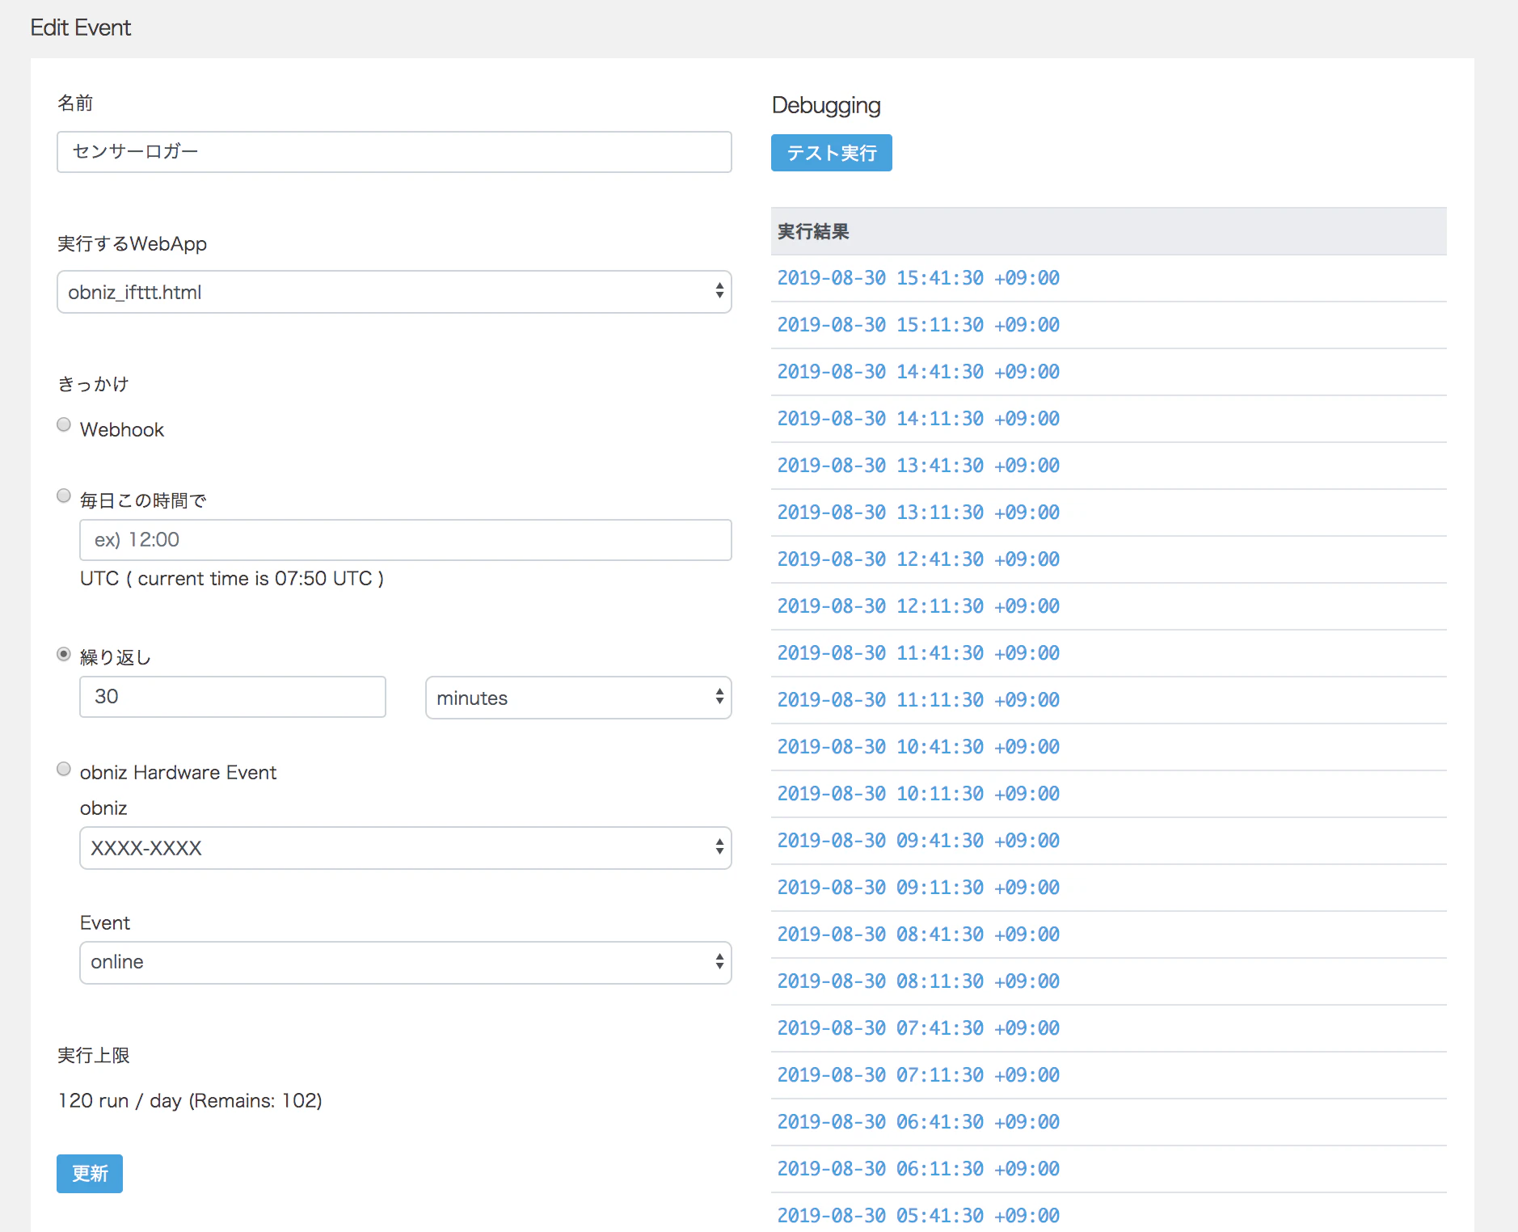
Task: Open result 2019-08-30 12:41:30 +09:00
Action: pyautogui.click(x=918, y=559)
